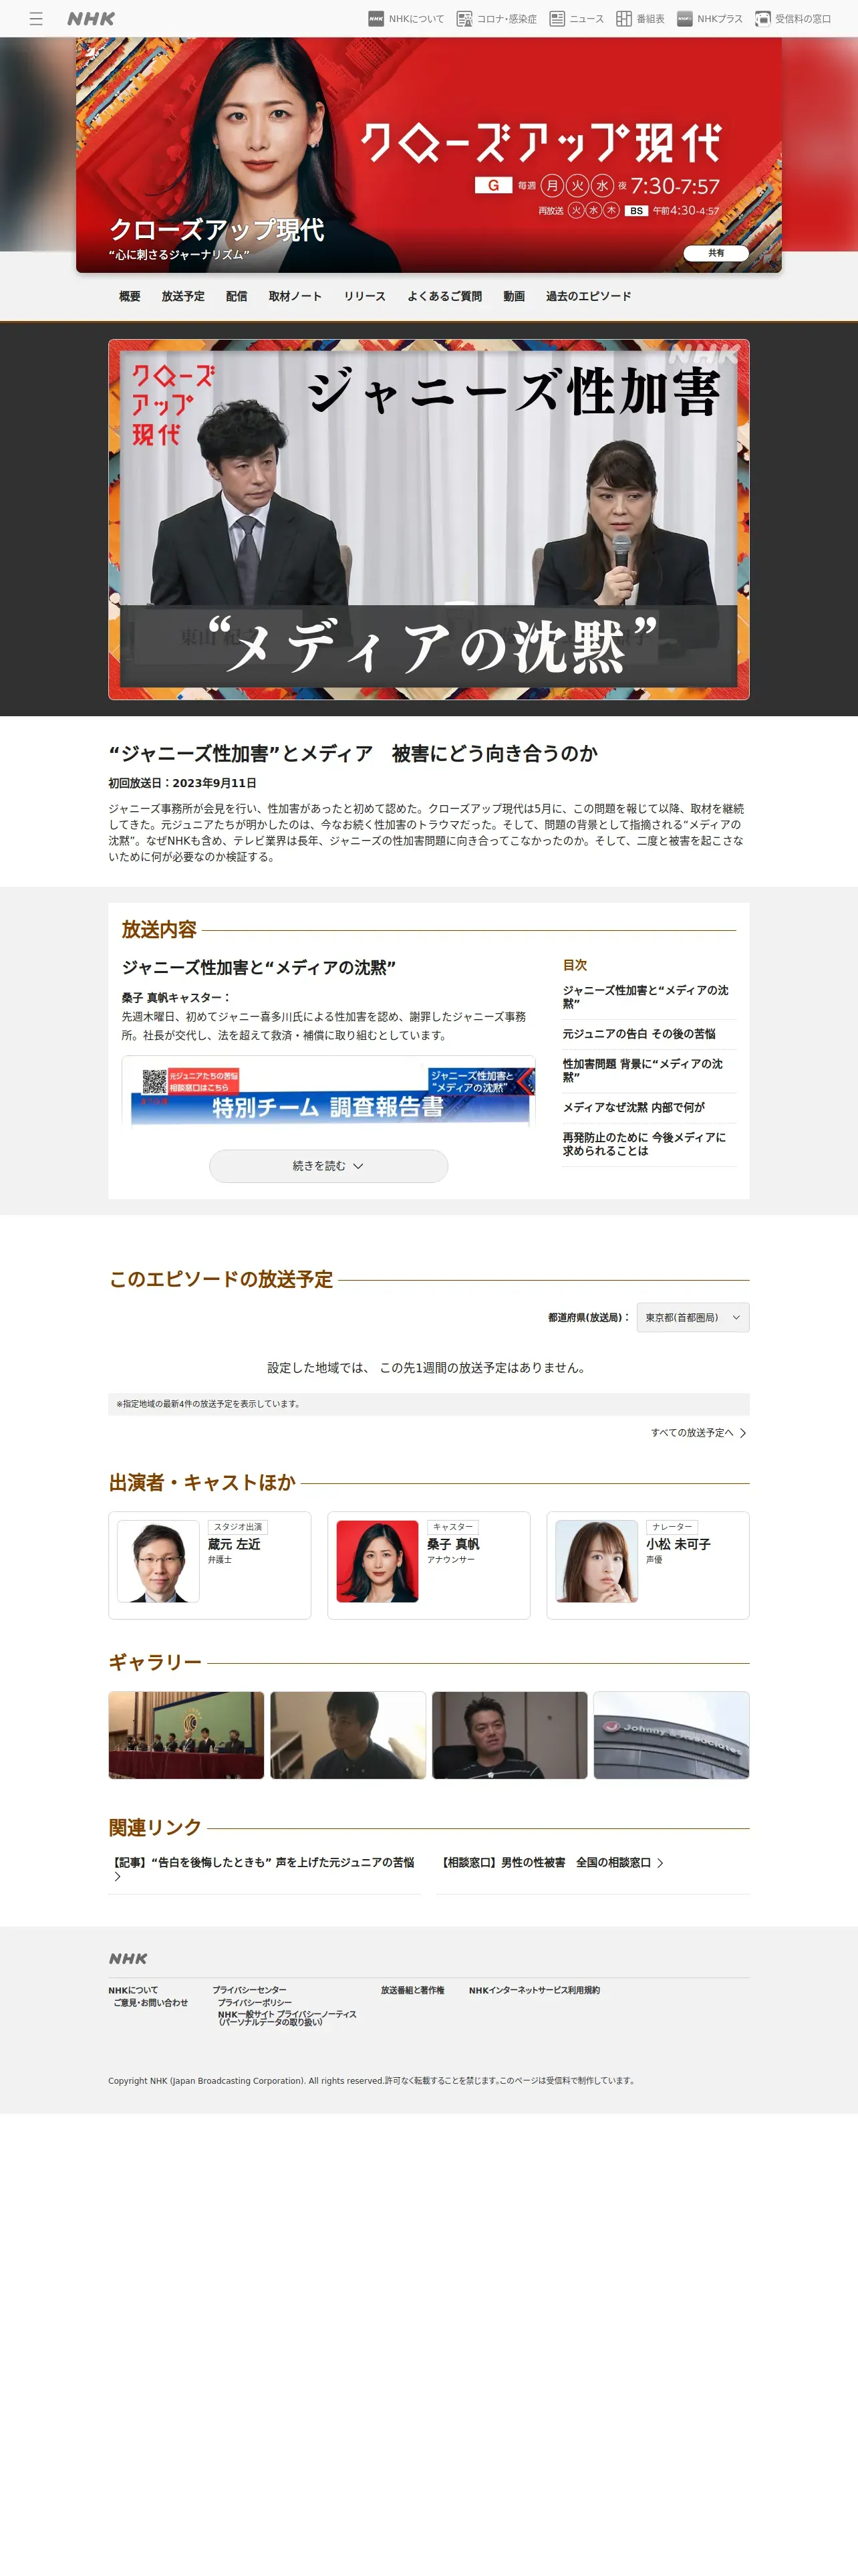Click the NHKインターネットサービス利用規約 link
This screenshot has height=2576, width=858.
click(535, 1990)
